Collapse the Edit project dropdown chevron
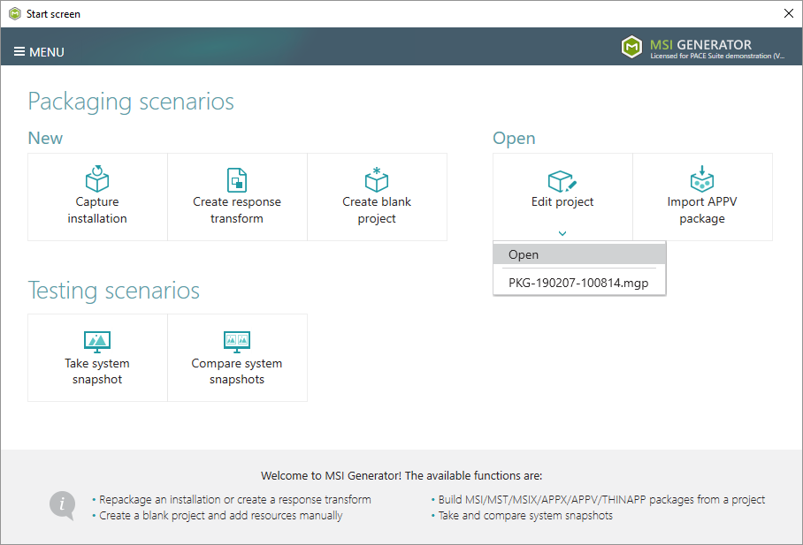Viewport: 803px width, 545px height. pos(562,233)
